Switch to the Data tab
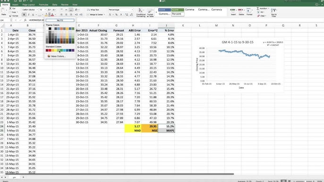This screenshot has width=324, height=182. [x=55, y=5]
